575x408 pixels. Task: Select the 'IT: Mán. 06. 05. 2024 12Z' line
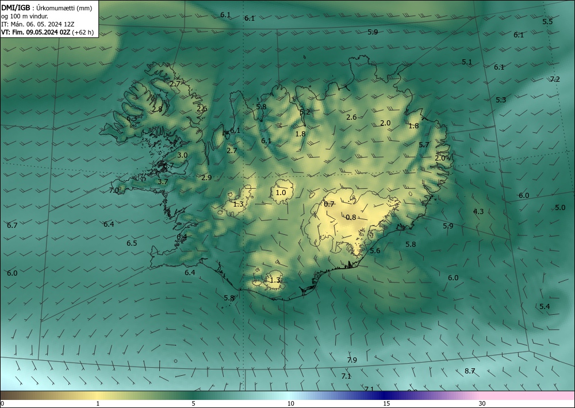click(38, 24)
